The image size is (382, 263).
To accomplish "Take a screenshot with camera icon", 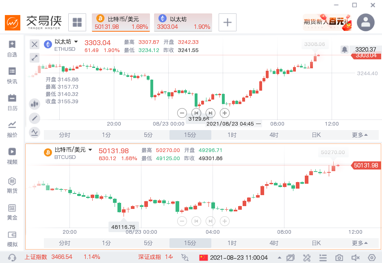I will click(x=339, y=258).
